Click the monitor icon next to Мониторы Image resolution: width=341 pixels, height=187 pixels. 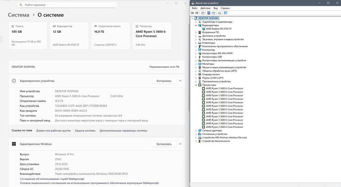[199, 64]
